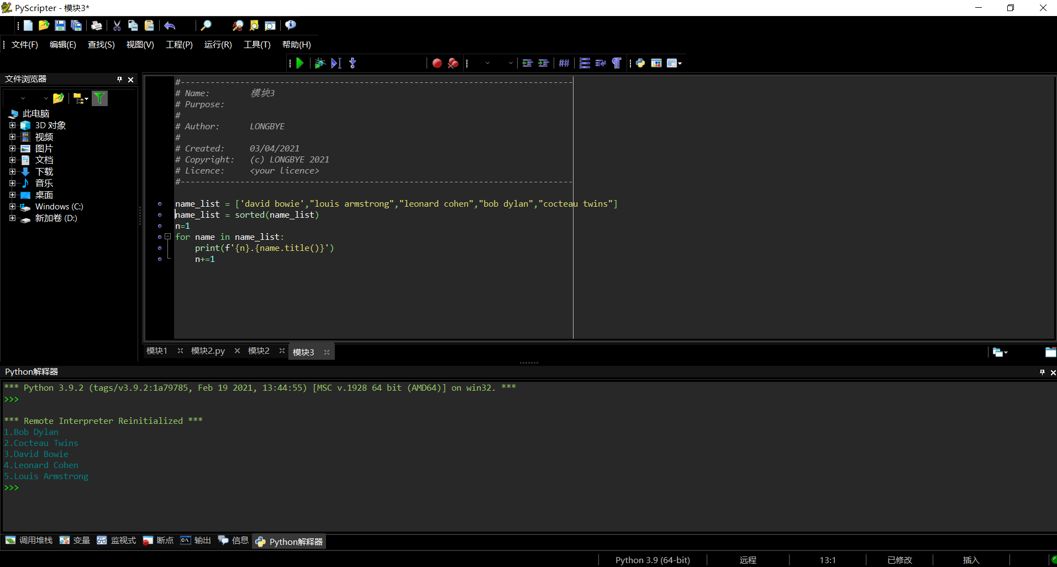The width and height of the screenshot is (1057, 567).
Task: Open the 工具(T) menu
Action: click(257, 45)
